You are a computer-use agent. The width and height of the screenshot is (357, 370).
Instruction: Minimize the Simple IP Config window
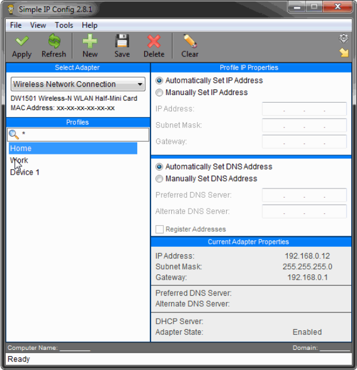297,7
